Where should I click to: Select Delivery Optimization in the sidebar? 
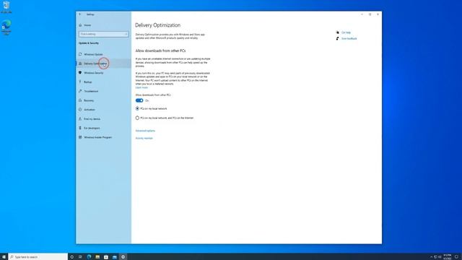click(x=103, y=64)
